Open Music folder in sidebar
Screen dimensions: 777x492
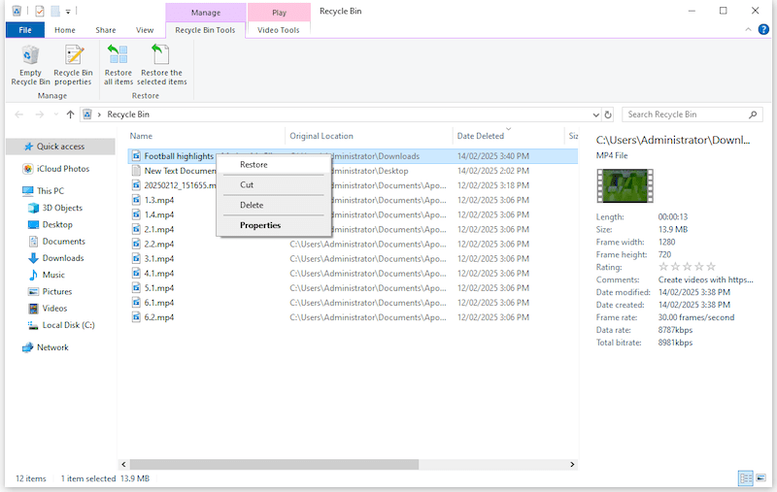click(x=53, y=276)
